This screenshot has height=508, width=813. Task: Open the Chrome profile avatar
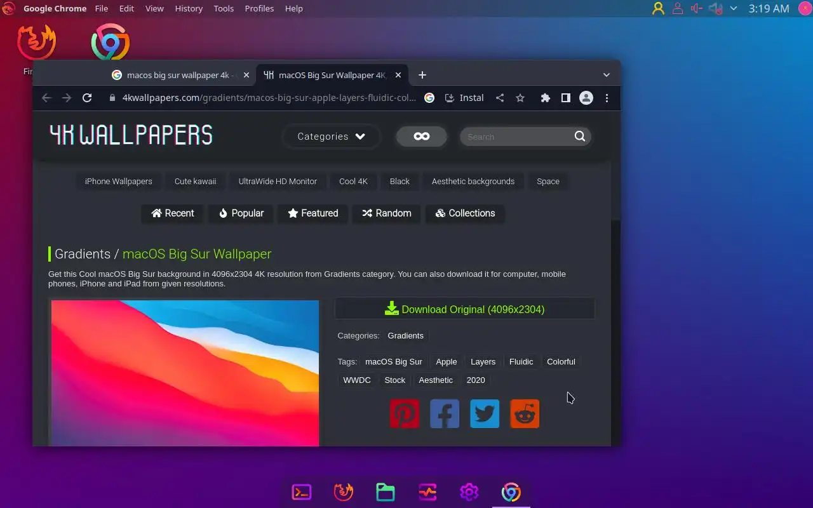click(586, 98)
